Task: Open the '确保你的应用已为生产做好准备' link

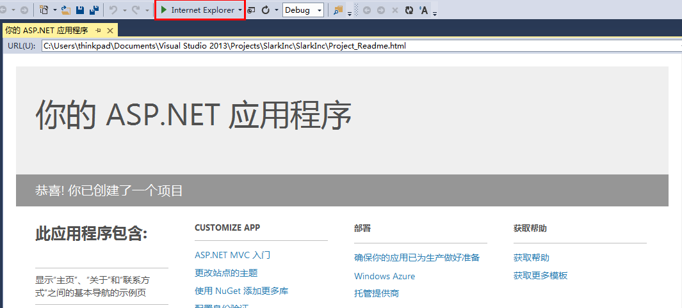Action: [x=417, y=258]
